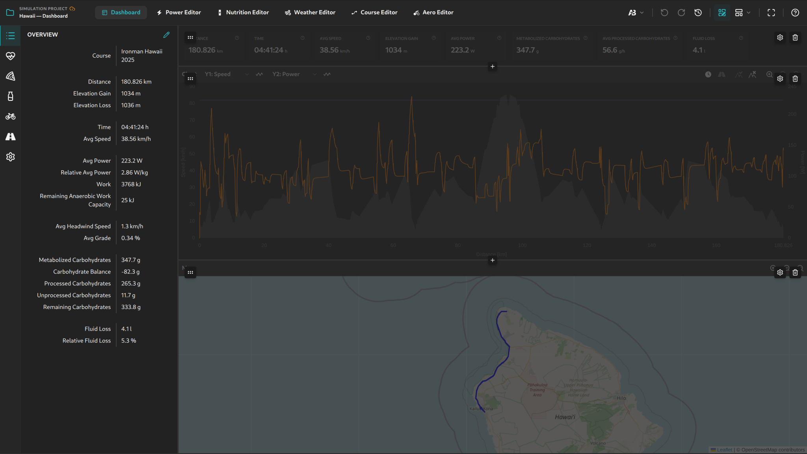
Task: Open the version history clock icon
Action: tap(698, 13)
